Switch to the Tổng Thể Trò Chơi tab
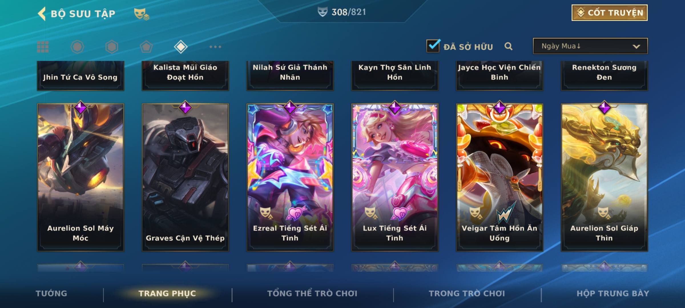The width and height of the screenshot is (685, 308). (312, 293)
